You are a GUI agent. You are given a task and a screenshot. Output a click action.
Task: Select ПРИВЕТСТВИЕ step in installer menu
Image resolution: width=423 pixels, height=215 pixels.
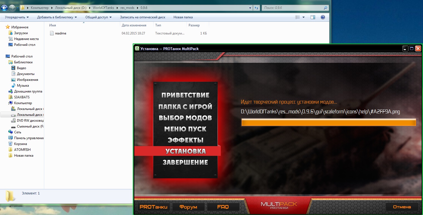(185, 95)
